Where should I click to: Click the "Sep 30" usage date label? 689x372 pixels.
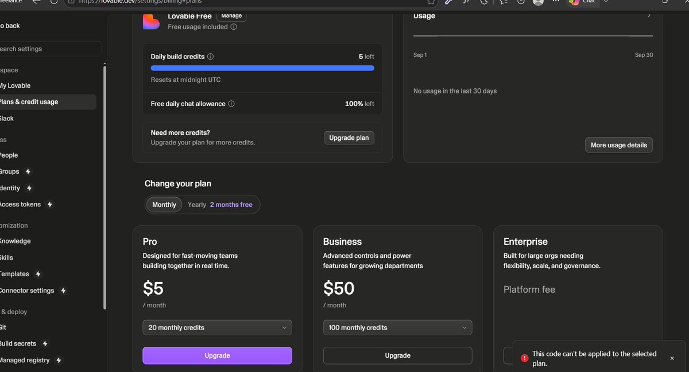[x=644, y=55]
